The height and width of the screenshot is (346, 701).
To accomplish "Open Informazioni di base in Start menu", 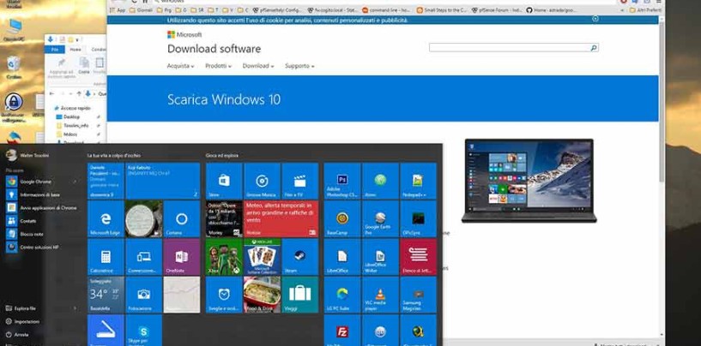I will point(38,194).
